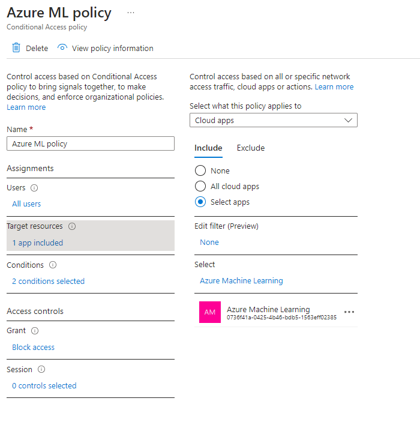Switch to the Include tab
Viewport: 420px width, 428px height.
pyautogui.click(x=208, y=148)
